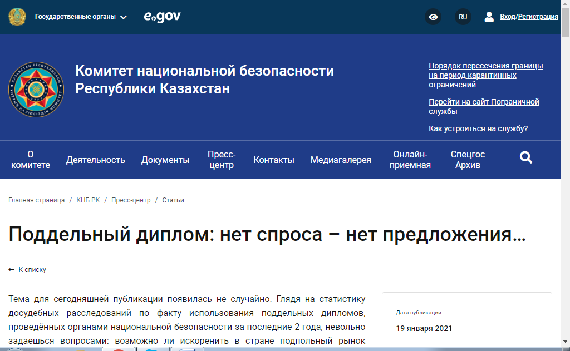Go to the Медиагалерея section

click(341, 160)
